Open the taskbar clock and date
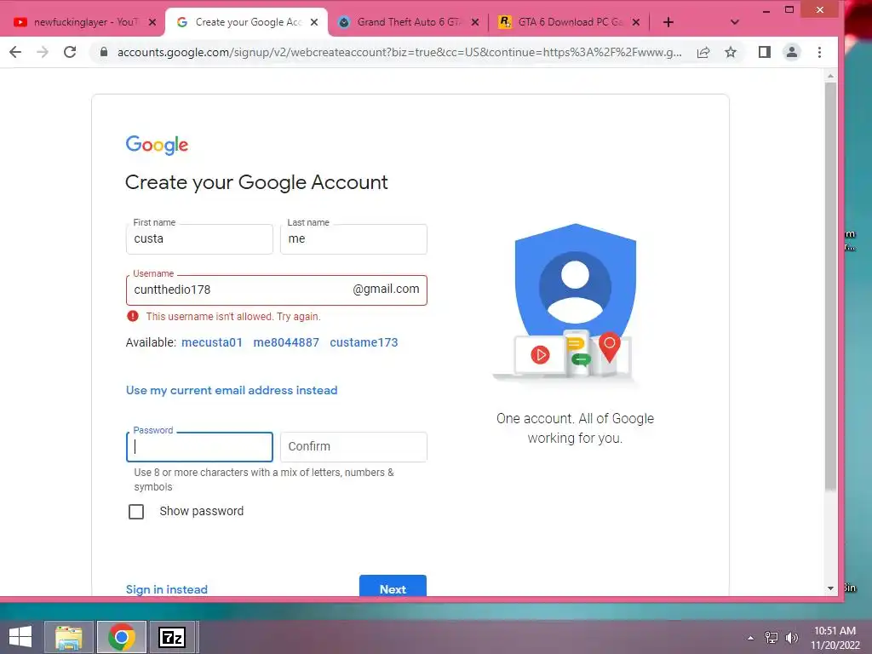872x654 pixels. [835, 638]
